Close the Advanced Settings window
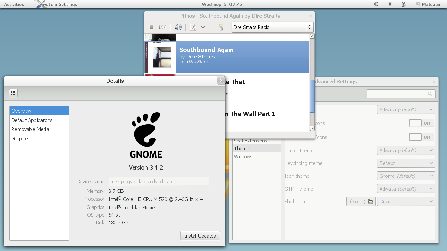 click(x=434, y=82)
